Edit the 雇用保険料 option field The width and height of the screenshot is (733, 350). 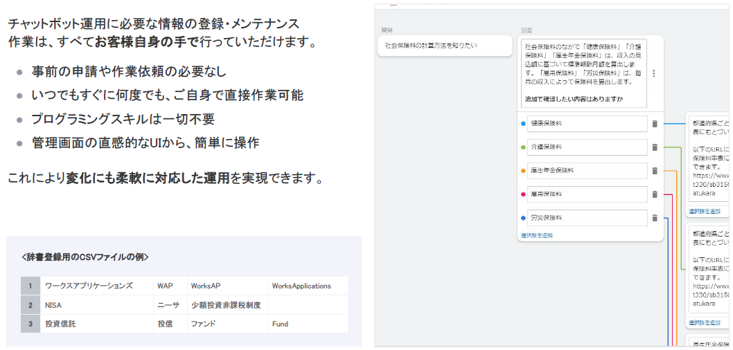[587, 194]
